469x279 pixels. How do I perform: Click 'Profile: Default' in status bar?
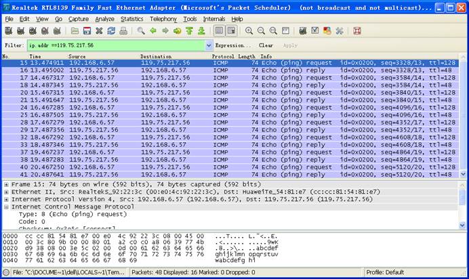pos(385,272)
